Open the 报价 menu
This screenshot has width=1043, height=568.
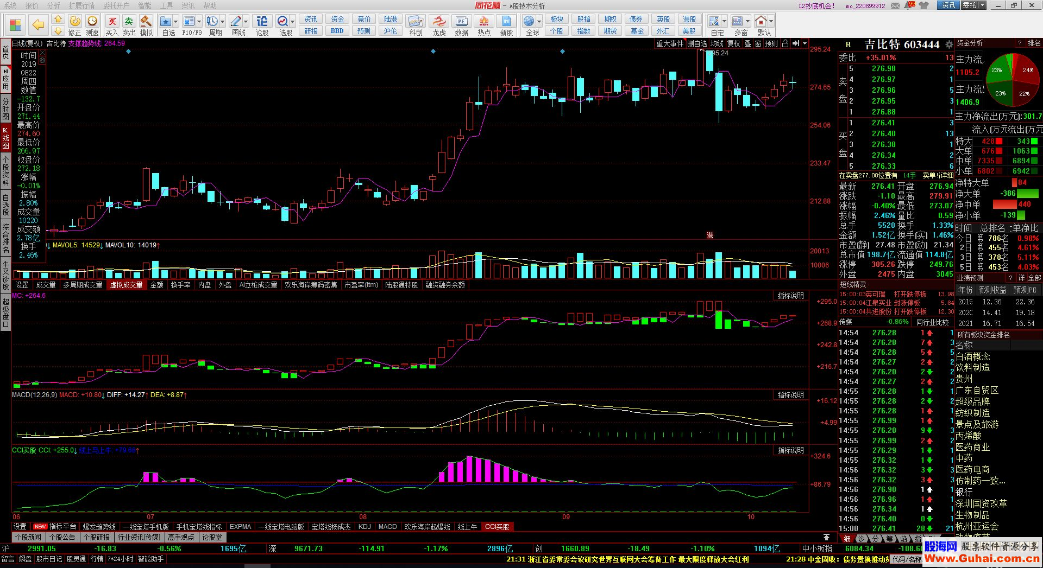[x=32, y=5]
